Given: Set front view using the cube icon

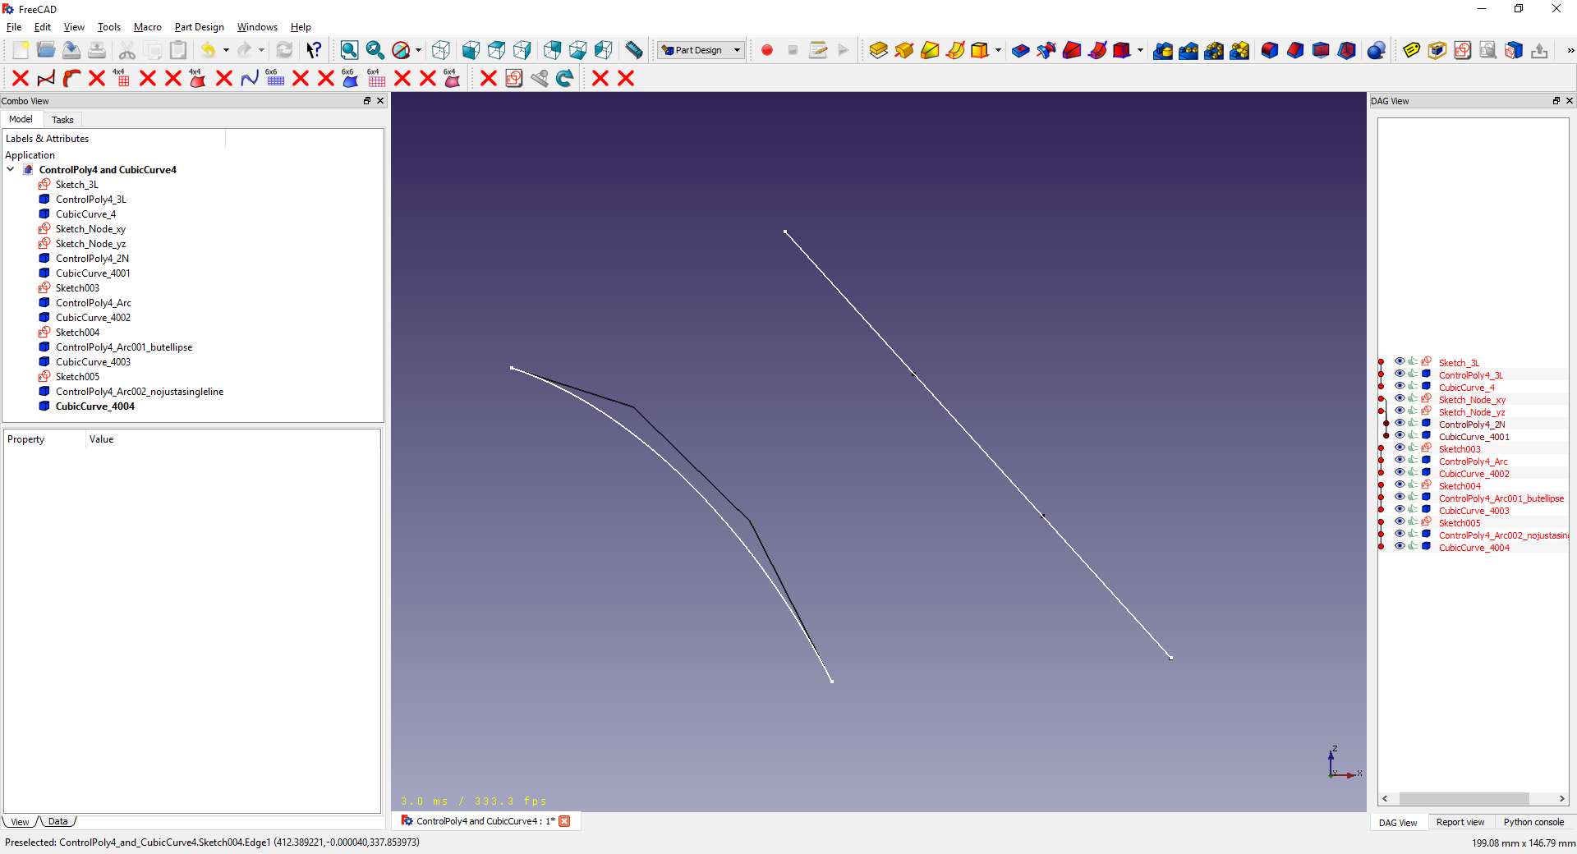Looking at the screenshot, I should 471,50.
